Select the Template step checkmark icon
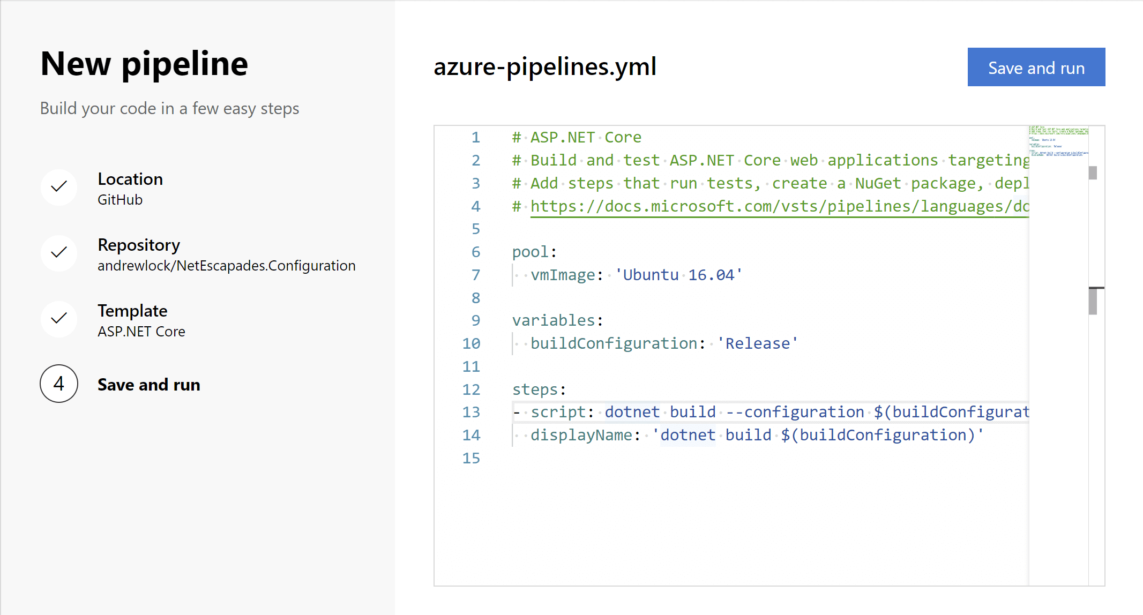 point(59,319)
